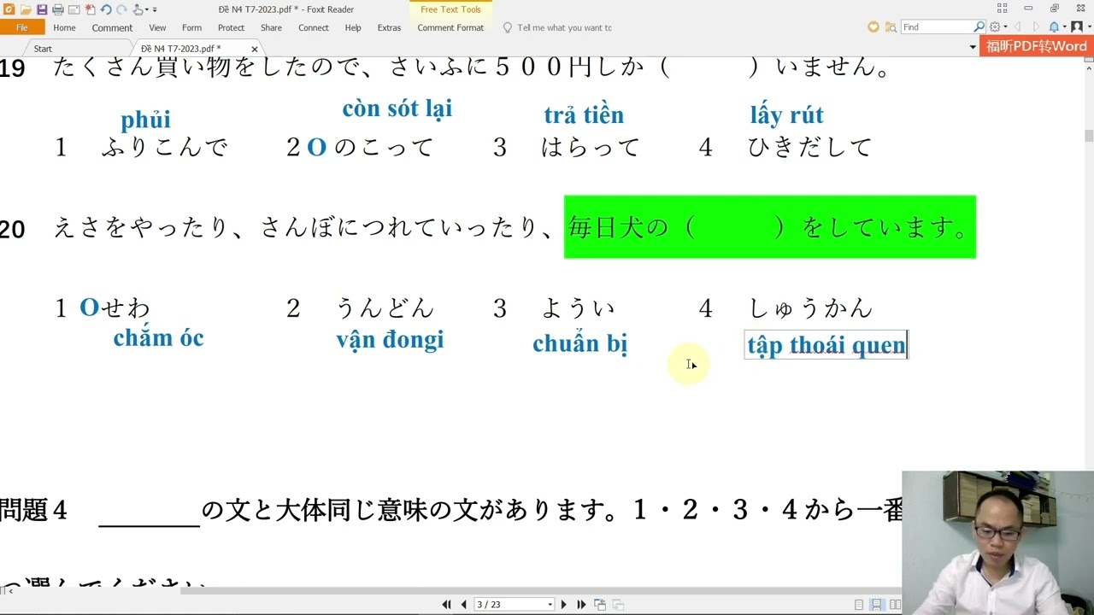Click the Save floppy disk icon

click(x=42, y=9)
